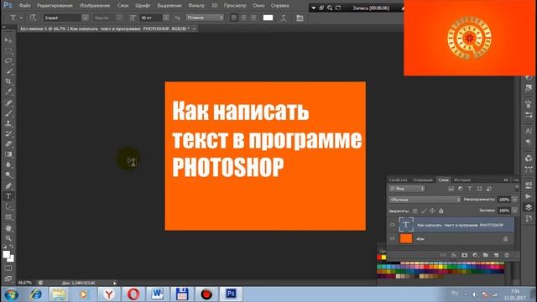Select the Clone Stamp tool
The width and height of the screenshot is (537, 302).
pos(8,123)
